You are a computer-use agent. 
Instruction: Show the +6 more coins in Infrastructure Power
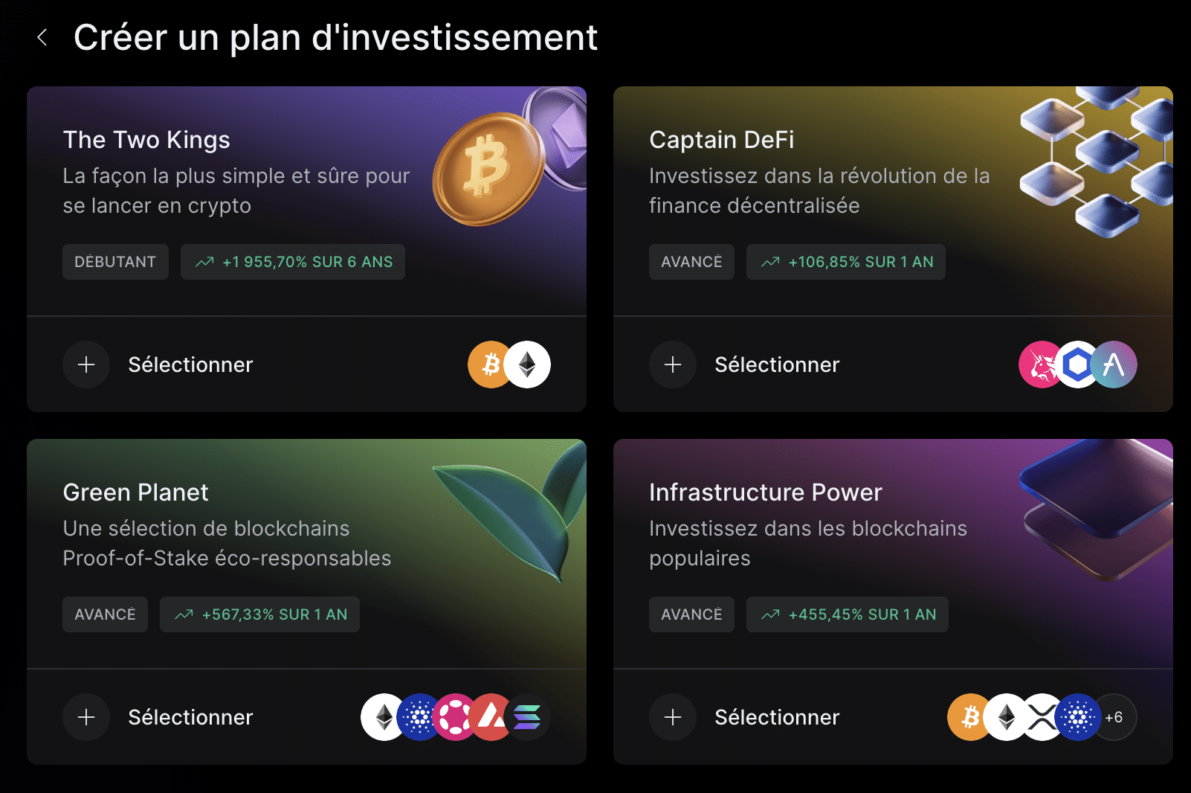[x=1115, y=717]
